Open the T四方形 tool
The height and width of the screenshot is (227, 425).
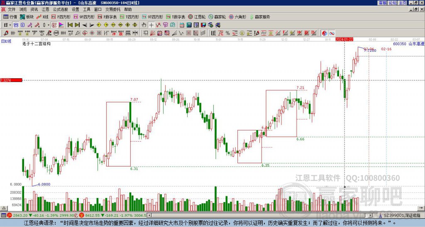(x=129, y=17)
